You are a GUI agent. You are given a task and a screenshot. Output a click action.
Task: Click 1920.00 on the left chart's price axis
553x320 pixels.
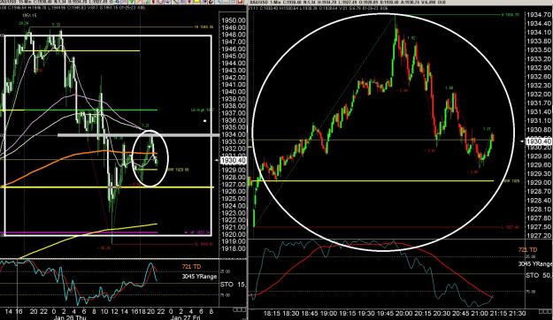234,234
